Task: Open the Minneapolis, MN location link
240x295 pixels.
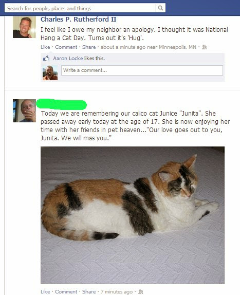Action: tap(177, 47)
